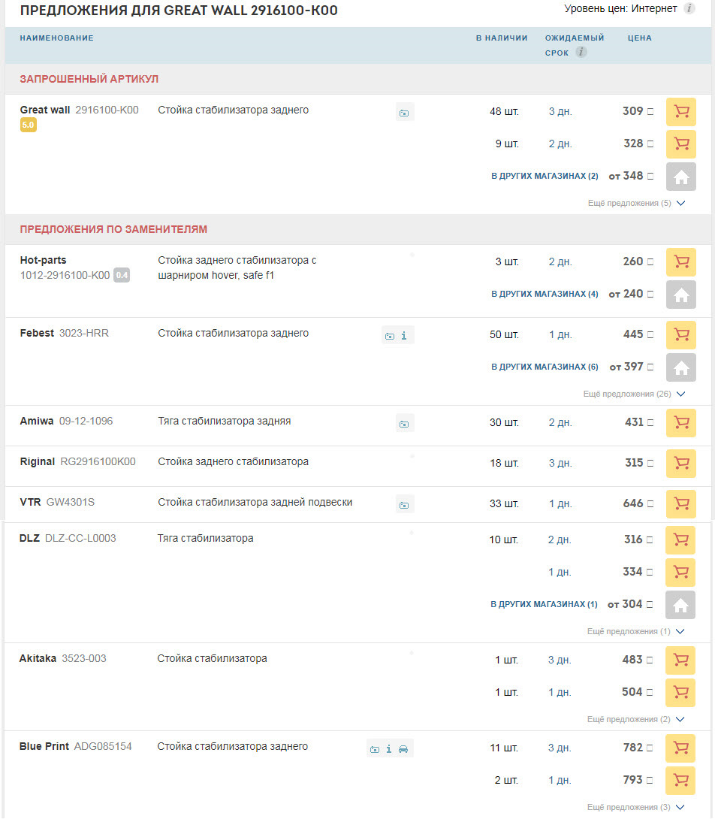Open Febest article 3023-HRR

pos(84,334)
